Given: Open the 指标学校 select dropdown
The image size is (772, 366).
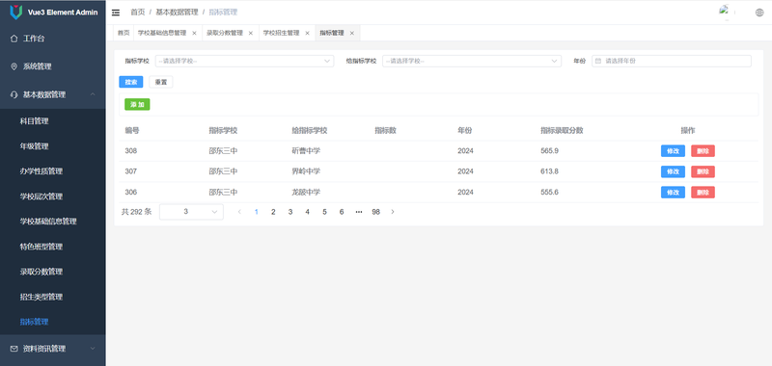Looking at the screenshot, I should click(244, 61).
